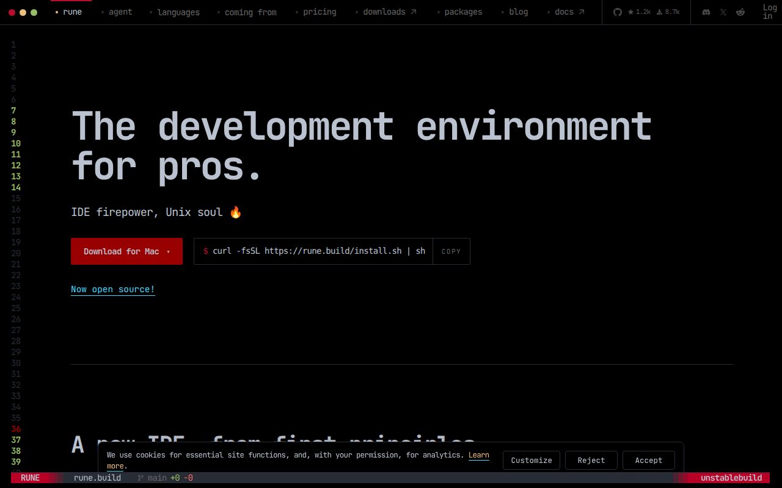This screenshot has width=782, height=488.
Task: Open the downloads external link
Action: point(387,12)
